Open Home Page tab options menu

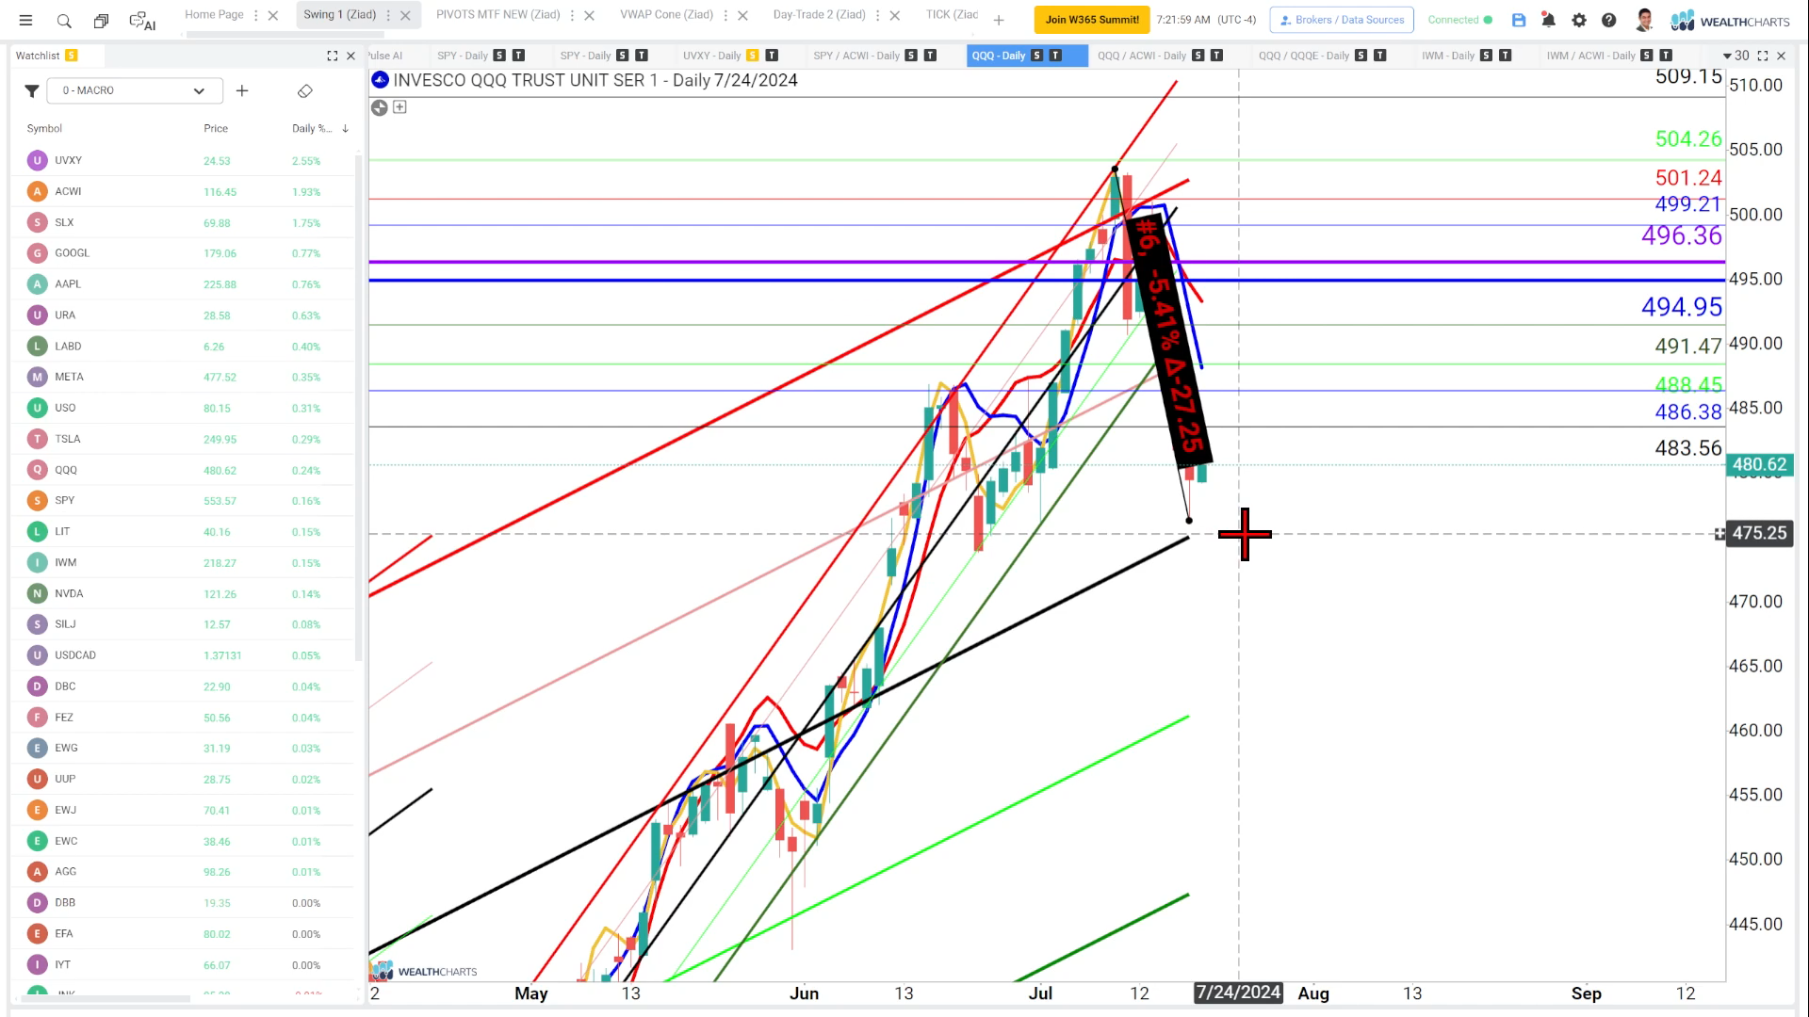coord(256,15)
